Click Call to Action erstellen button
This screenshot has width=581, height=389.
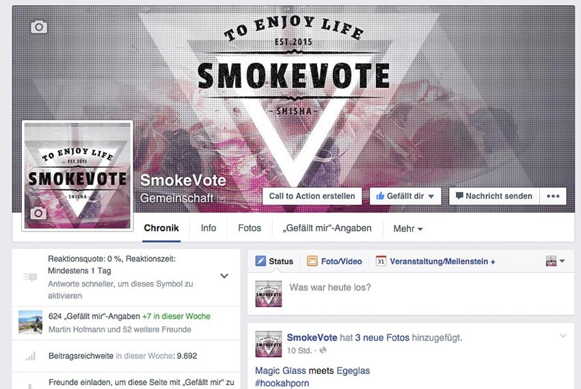click(312, 196)
